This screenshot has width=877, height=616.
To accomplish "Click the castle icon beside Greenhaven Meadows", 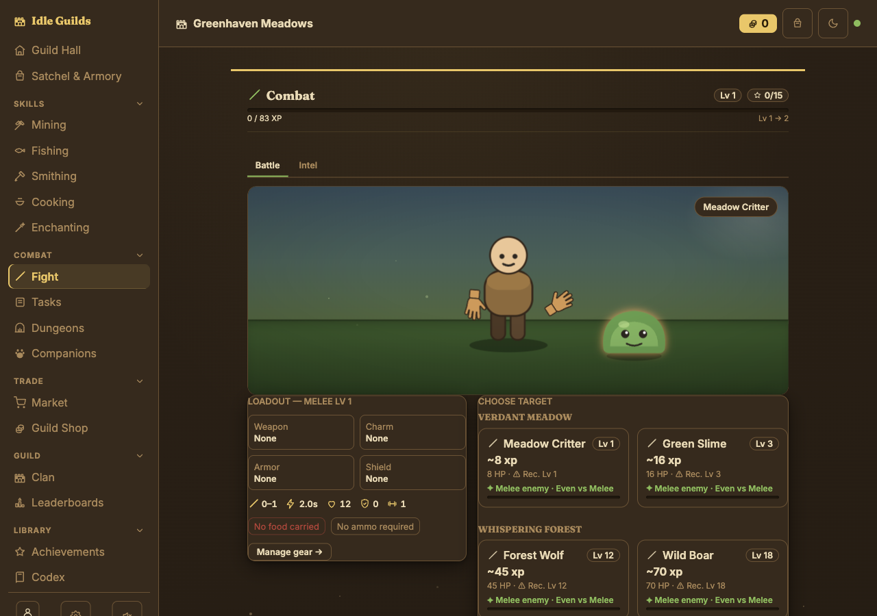I will click(182, 24).
